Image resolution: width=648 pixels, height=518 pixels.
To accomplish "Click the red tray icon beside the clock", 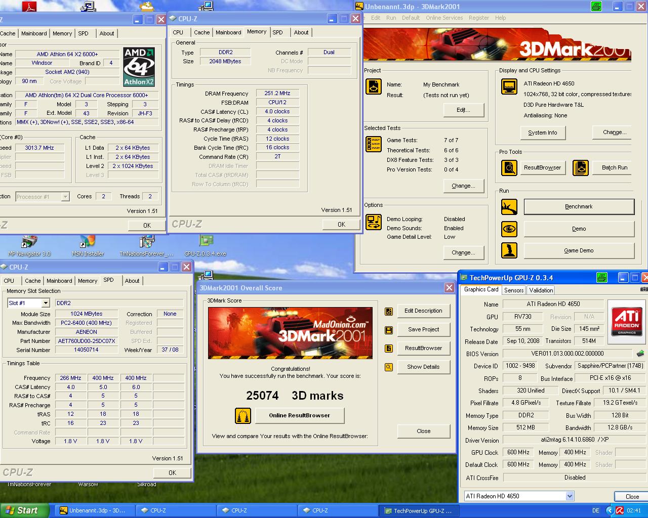I will [x=620, y=510].
